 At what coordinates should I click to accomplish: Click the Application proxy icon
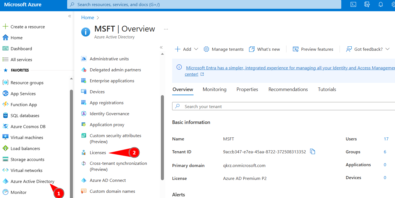coord(84,125)
